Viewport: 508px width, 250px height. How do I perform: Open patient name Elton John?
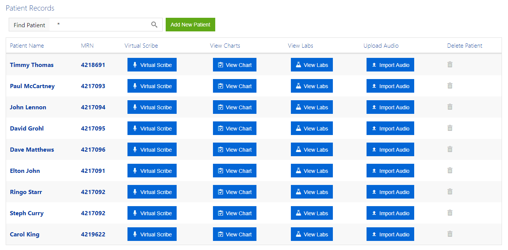tap(25, 171)
